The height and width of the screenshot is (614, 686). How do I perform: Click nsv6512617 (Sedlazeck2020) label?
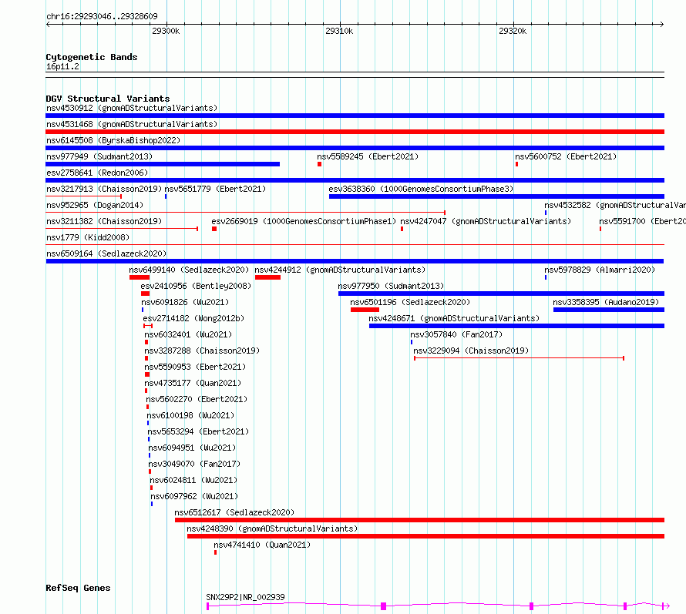coord(234,512)
